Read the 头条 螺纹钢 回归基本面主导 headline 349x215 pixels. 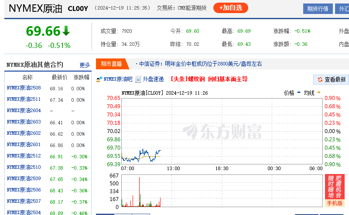click(209, 79)
